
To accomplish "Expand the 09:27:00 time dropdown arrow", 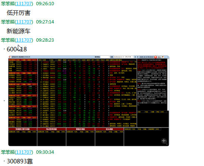I will pos(133,57).
